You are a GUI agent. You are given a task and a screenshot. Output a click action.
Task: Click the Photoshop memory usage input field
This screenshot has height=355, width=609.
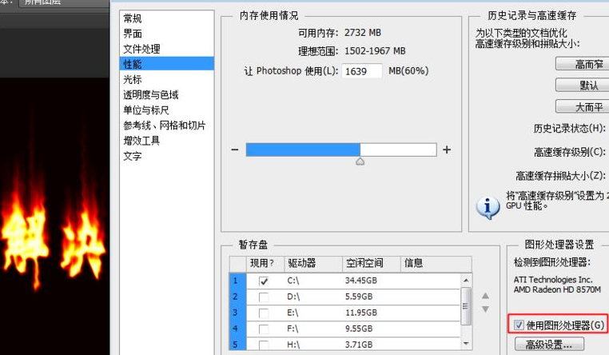coord(362,71)
